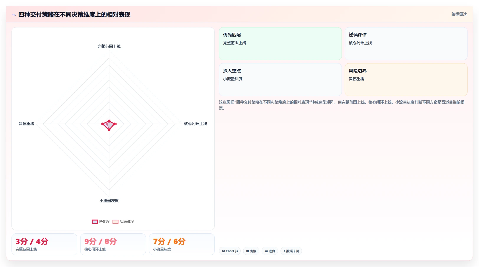Click the small icon before the page title
This screenshot has height=267, width=479.
[14, 15]
